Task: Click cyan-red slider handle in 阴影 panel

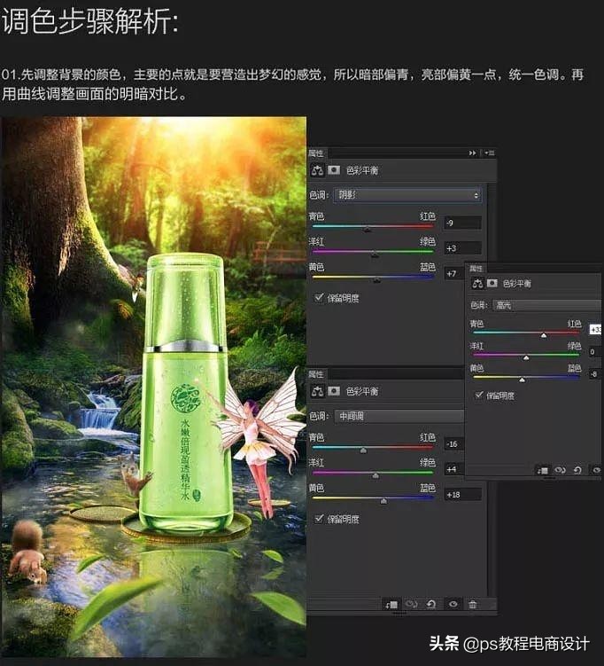Action: tap(368, 230)
